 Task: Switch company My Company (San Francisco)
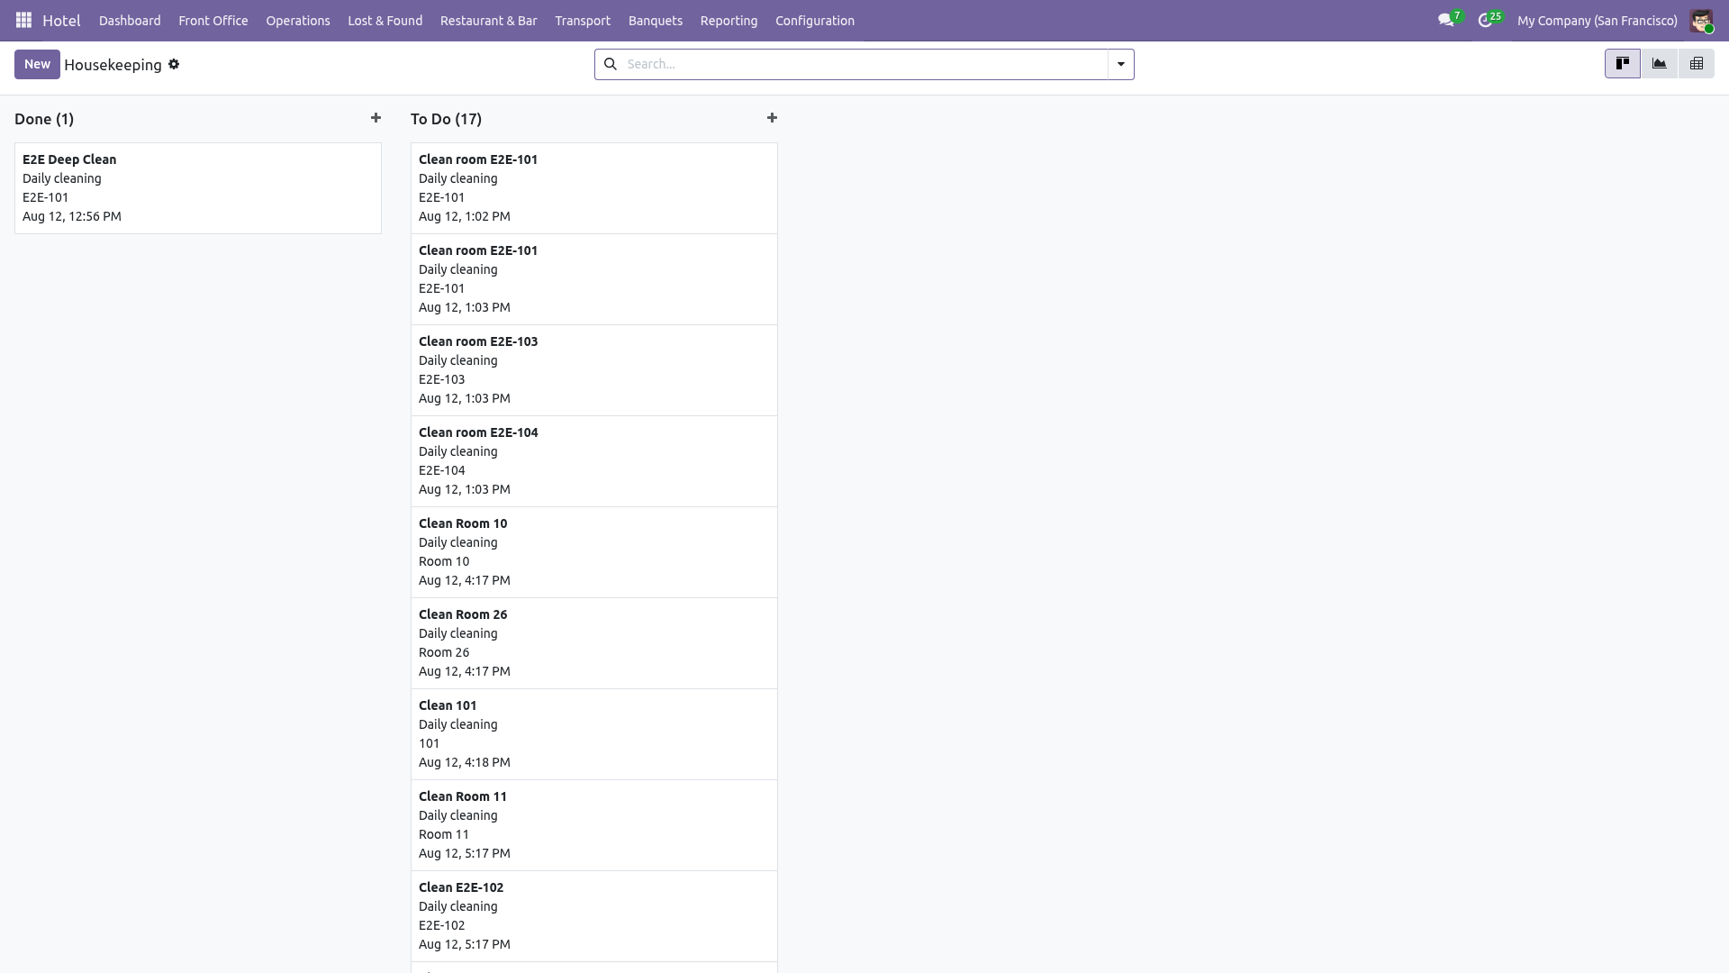pos(1598,21)
